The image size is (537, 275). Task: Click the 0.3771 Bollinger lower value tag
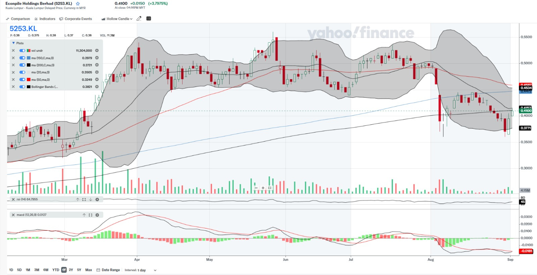[x=525, y=128]
